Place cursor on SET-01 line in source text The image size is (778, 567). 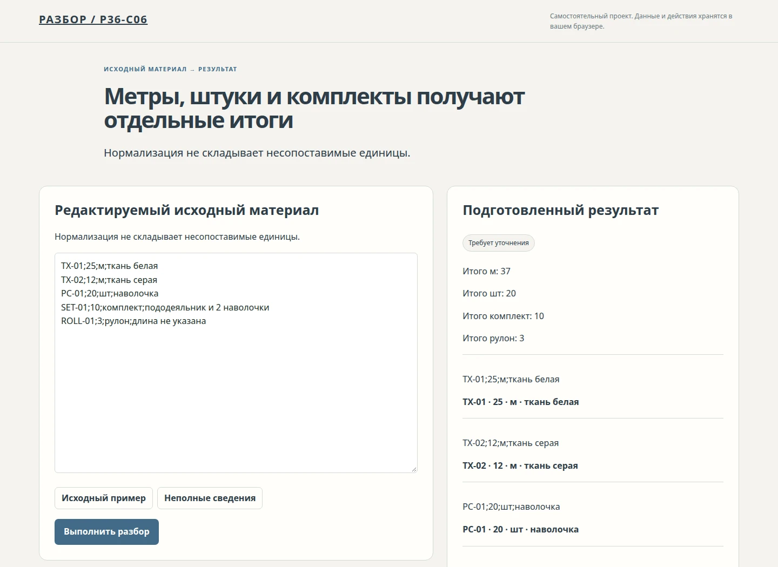click(165, 307)
